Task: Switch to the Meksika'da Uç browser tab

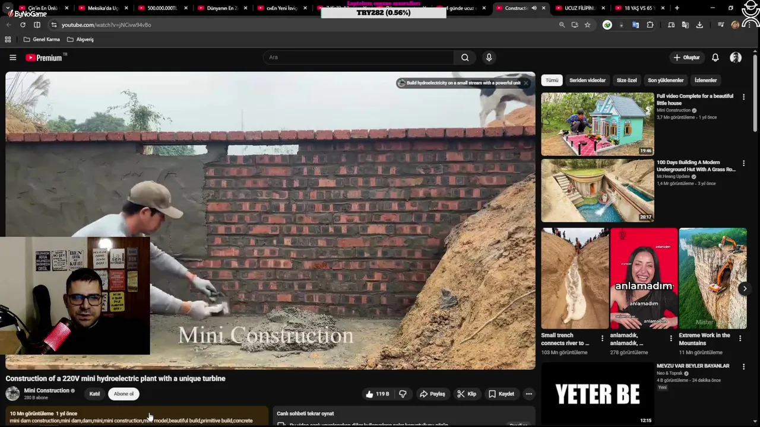Action: click(102, 8)
